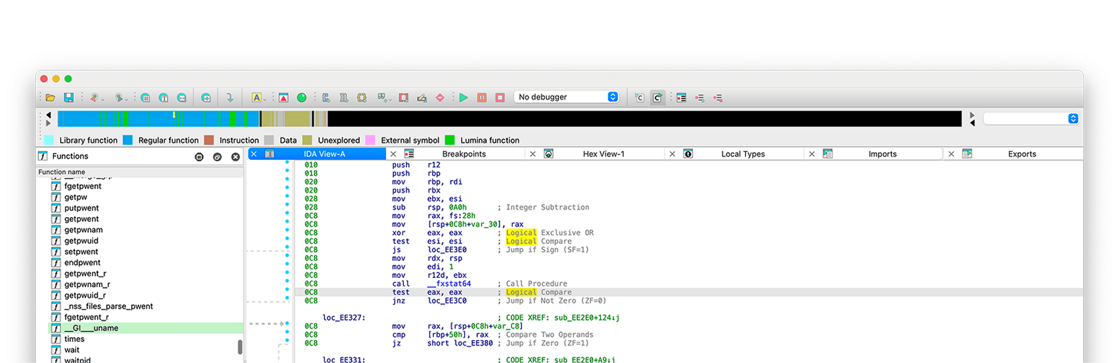The height and width of the screenshot is (363, 1117).
Task: Pause process with the pause button
Action: [x=482, y=98]
